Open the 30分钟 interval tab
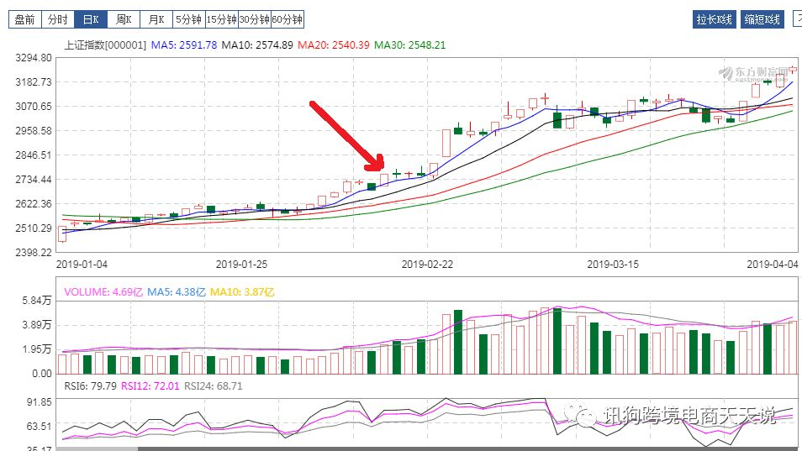The height and width of the screenshot is (451, 802). click(x=254, y=18)
